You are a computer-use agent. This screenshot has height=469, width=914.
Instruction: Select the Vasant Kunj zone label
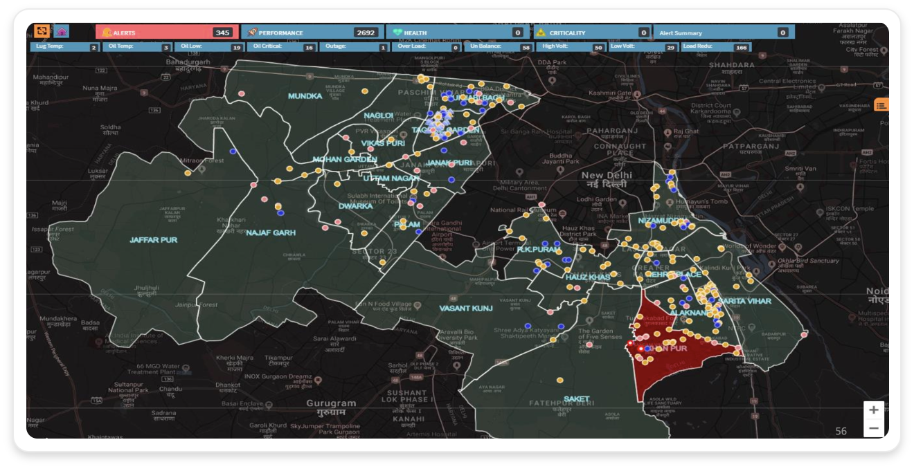(465, 308)
